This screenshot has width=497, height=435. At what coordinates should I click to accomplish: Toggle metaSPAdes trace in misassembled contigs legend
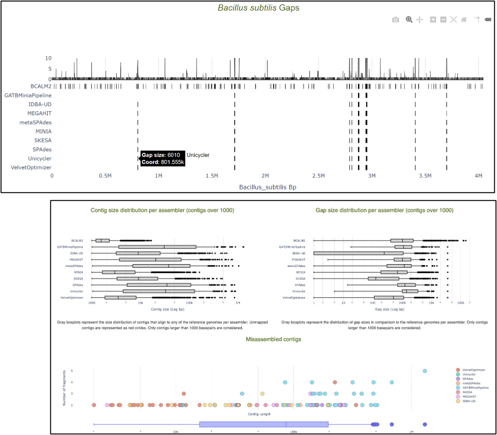tap(468, 383)
